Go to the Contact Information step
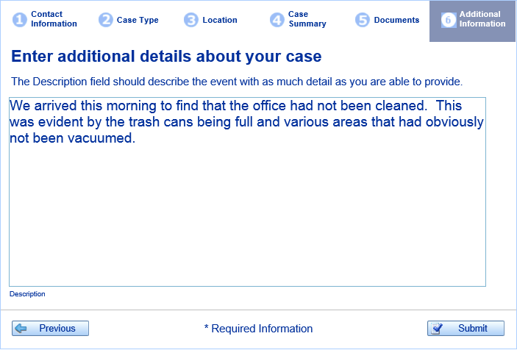This screenshot has height=350, width=517. 54,19
